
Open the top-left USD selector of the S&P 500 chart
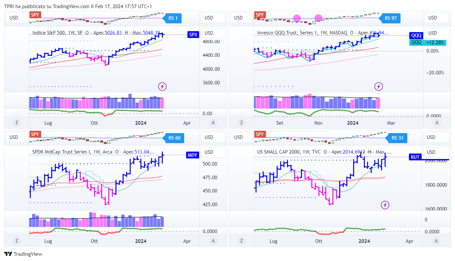pos(14,18)
